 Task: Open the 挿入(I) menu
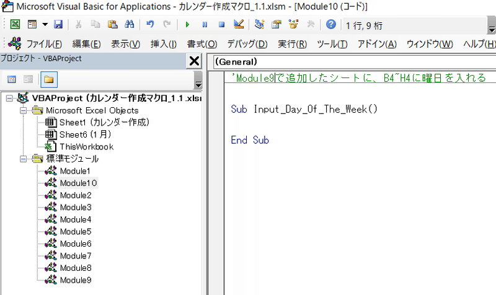pyautogui.click(x=164, y=44)
